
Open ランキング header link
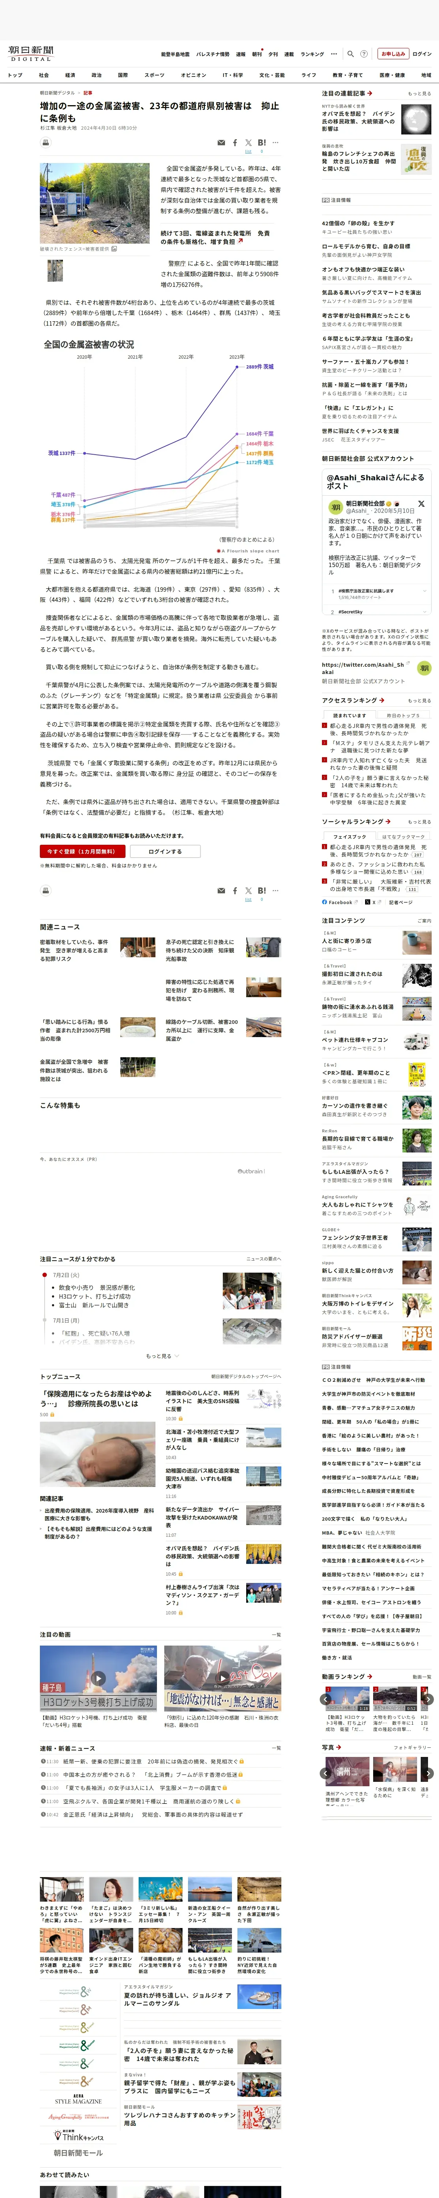tap(312, 54)
